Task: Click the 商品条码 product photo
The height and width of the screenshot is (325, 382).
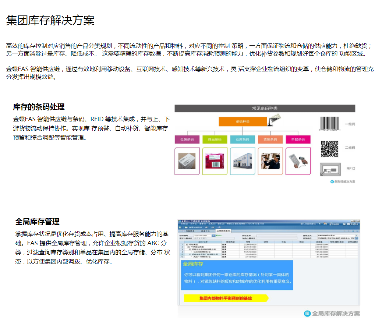Action: tap(215, 161)
